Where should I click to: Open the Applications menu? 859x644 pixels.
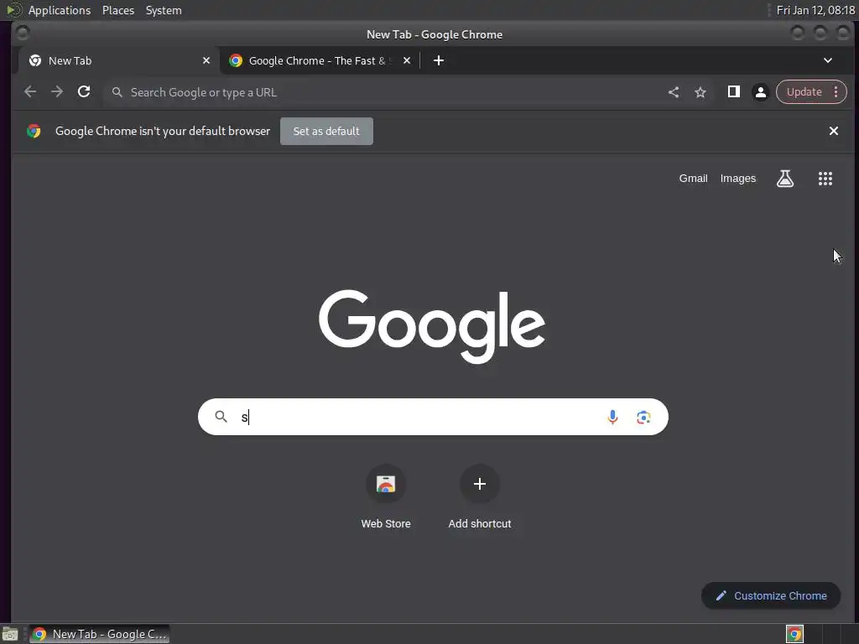point(60,10)
